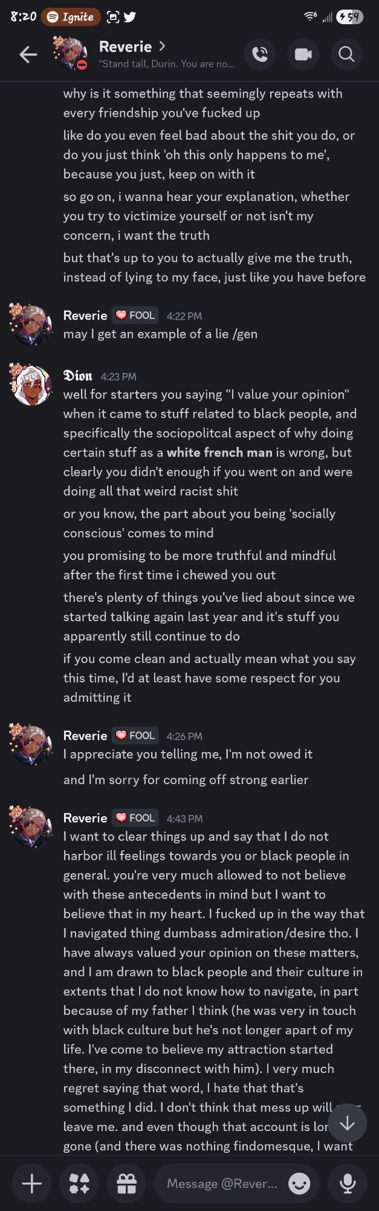
Task: Tap the plus attachment button
Action: point(31,1183)
